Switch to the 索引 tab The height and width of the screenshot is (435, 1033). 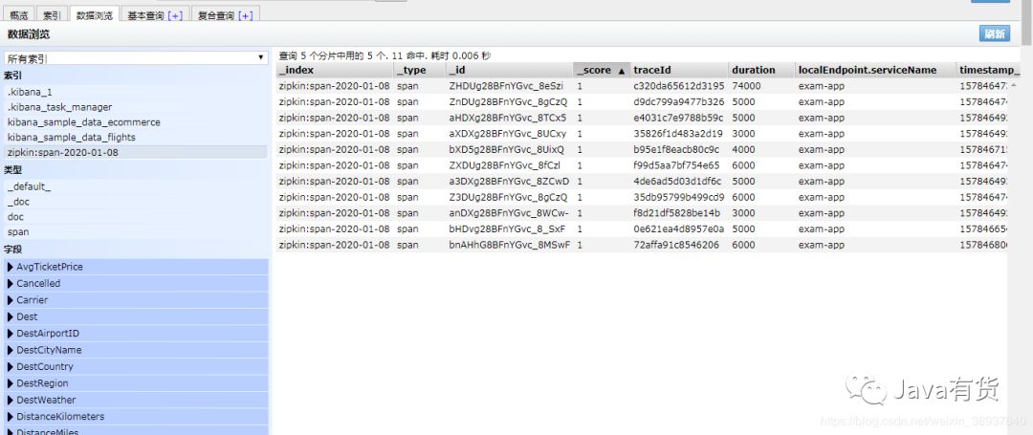coord(52,14)
